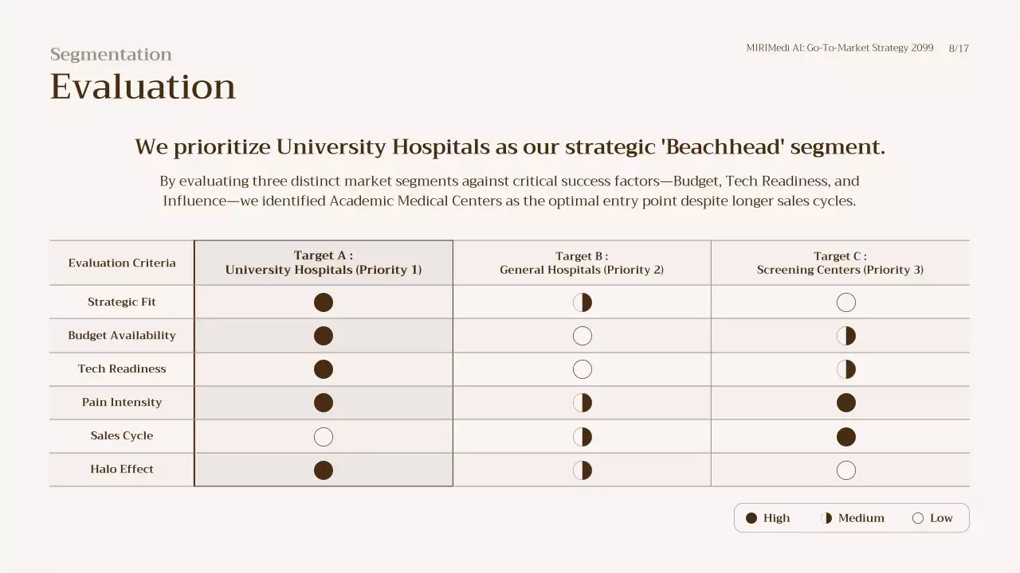
Task: Click the Tech Readiness half circle for Screening Centers
Action: [x=846, y=369]
